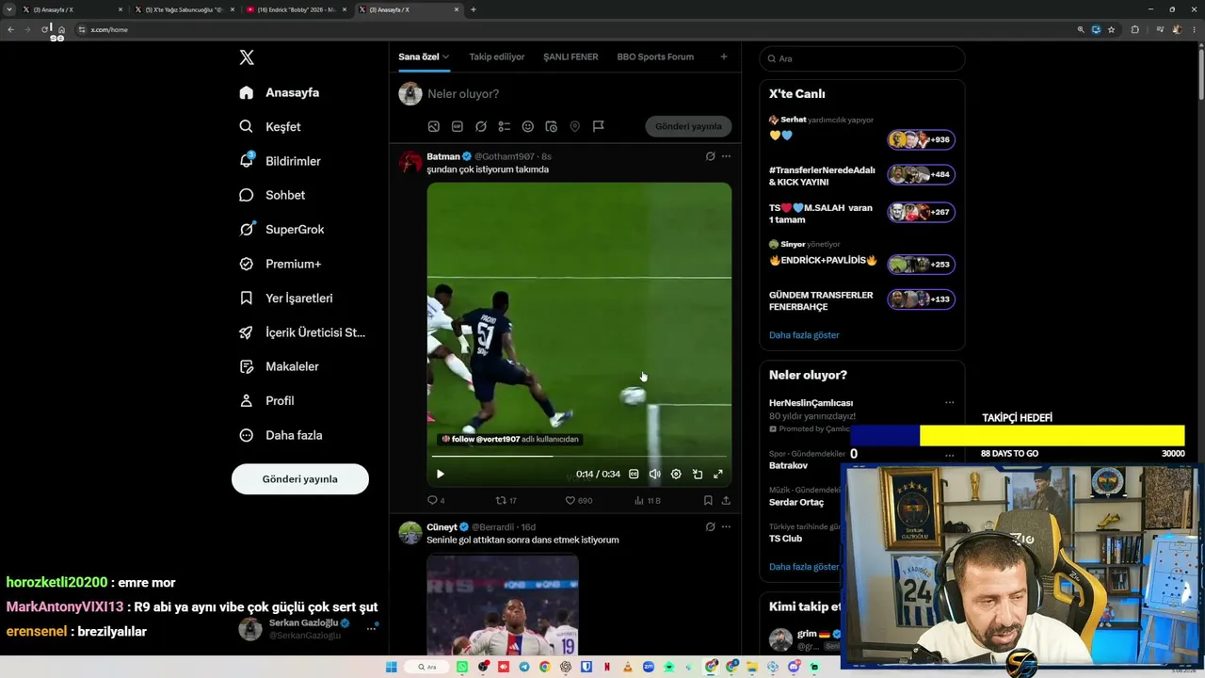The height and width of the screenshot is (678, 1205).
Task: Open the browser tab search dropdown
Action: (x=9, y=9)
